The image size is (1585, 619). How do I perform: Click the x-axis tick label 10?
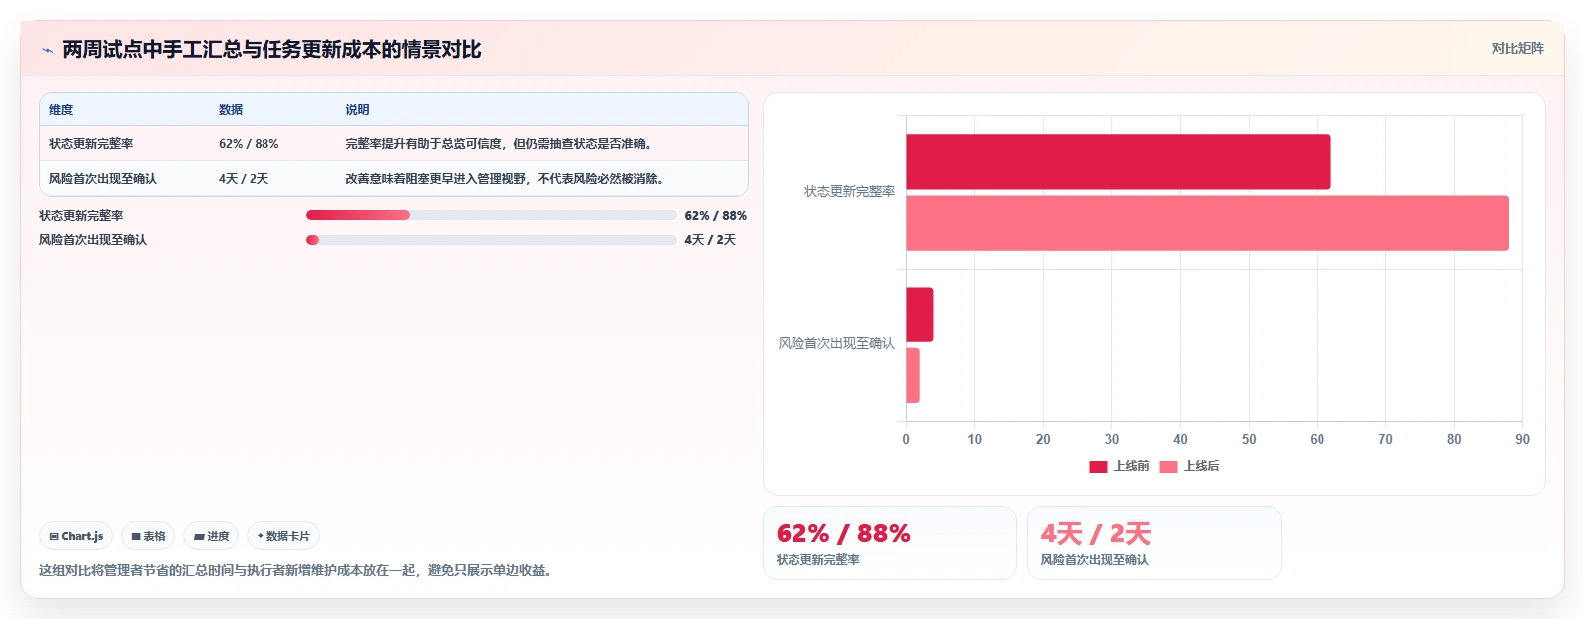pyautogui.click(x=975, y=439)
